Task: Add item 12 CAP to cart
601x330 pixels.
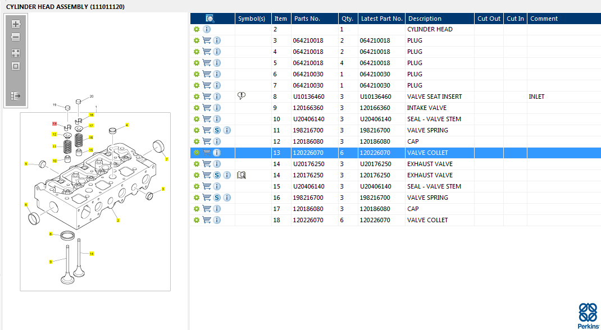Action: click(207, 141)
